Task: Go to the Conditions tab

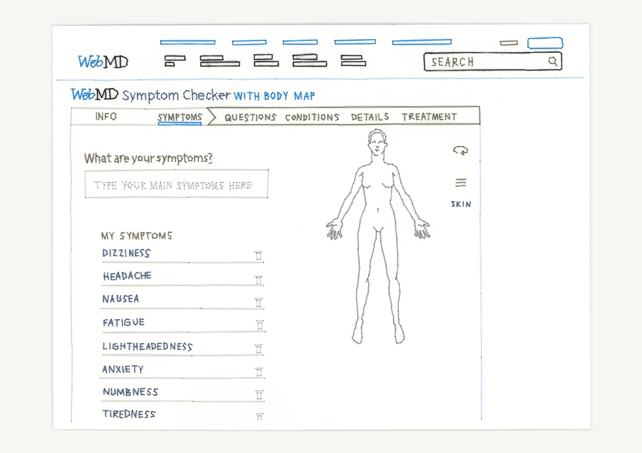Action: 312,117
